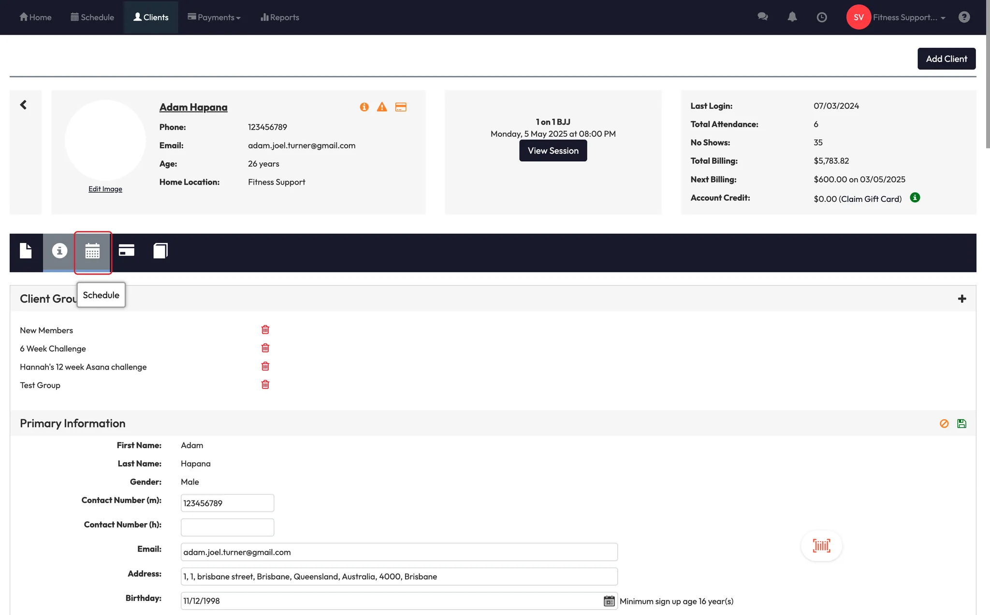Click the Contact Number (h) field
990x615 pixels.
[x=227, y=528]
